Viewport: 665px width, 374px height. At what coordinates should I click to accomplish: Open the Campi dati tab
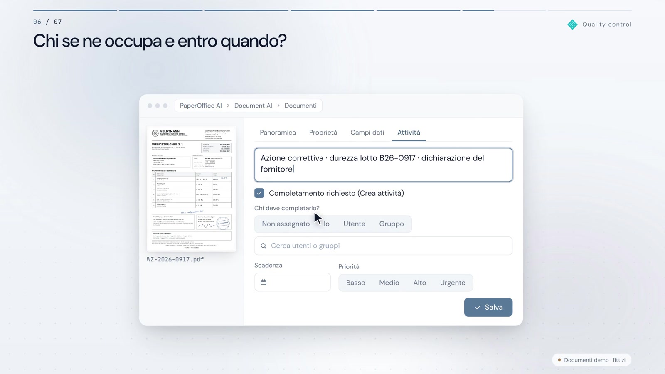pos(367,133)
